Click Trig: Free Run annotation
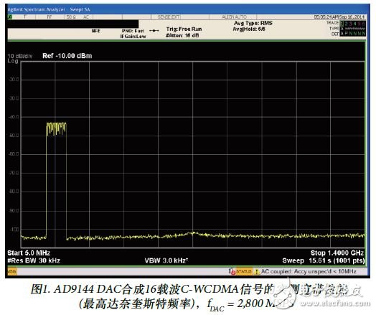 tap(184, 29)
